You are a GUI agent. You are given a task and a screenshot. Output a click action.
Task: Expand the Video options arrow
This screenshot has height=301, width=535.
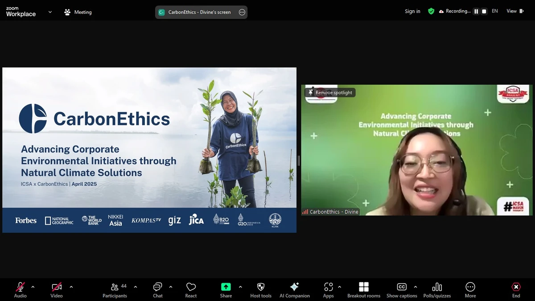[71, 287]
